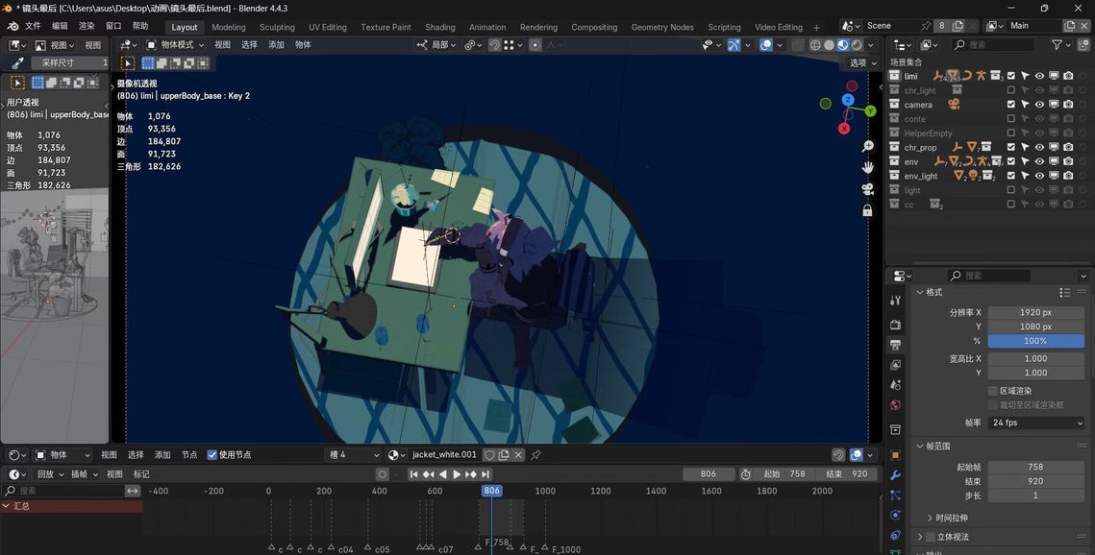Click the preview range stopwatch icon
Screen dimensions: 1095x555
point(745,474)
